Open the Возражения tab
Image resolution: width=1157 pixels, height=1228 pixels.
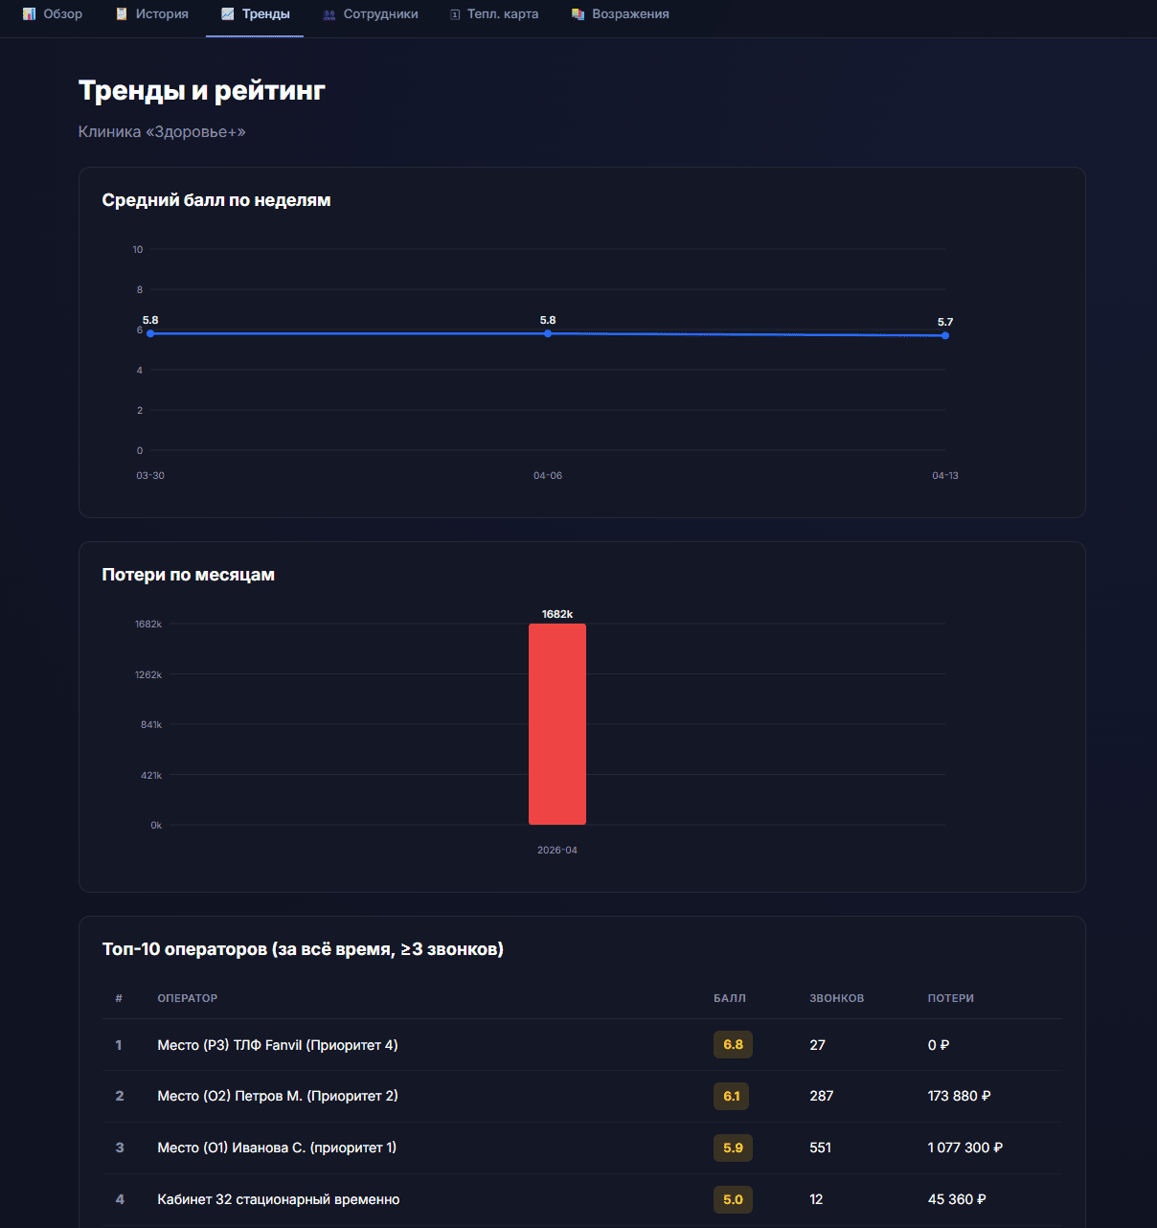click(x=619, y=13)
